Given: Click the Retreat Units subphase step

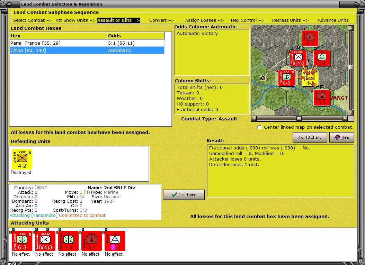Looking at the screenshot, I should click(290, 20).
